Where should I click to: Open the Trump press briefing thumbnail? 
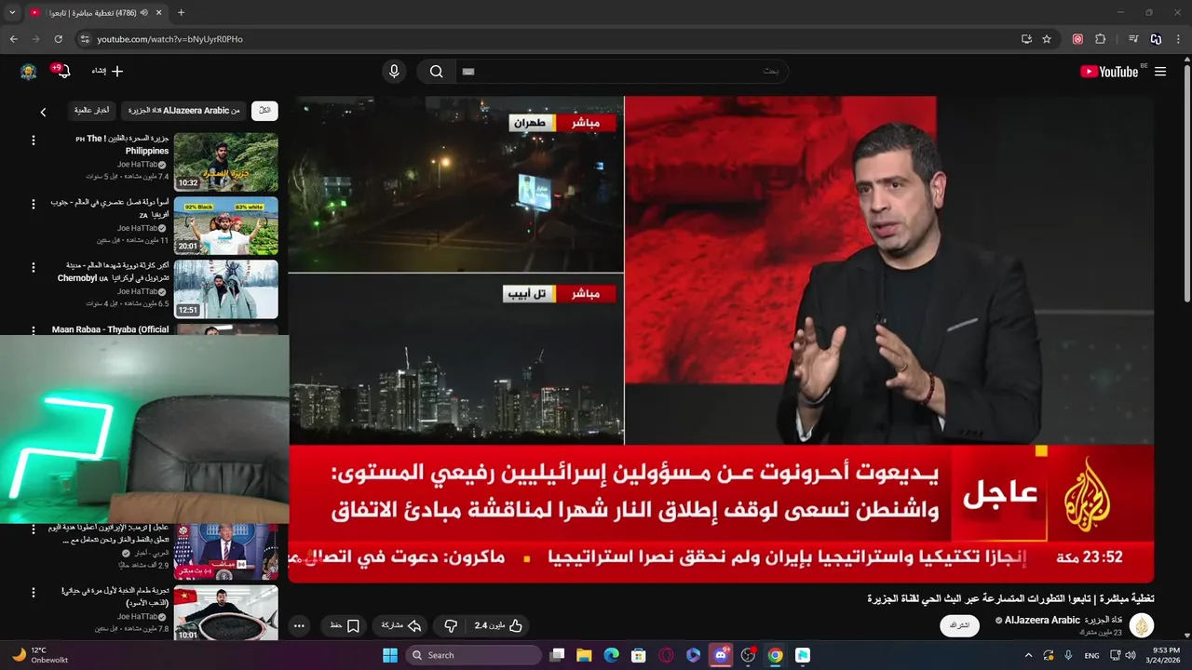tap(225, 551)
